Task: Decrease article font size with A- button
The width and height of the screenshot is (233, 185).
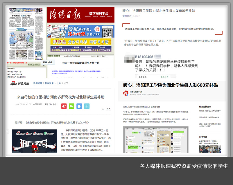Action: click(103, 109)
